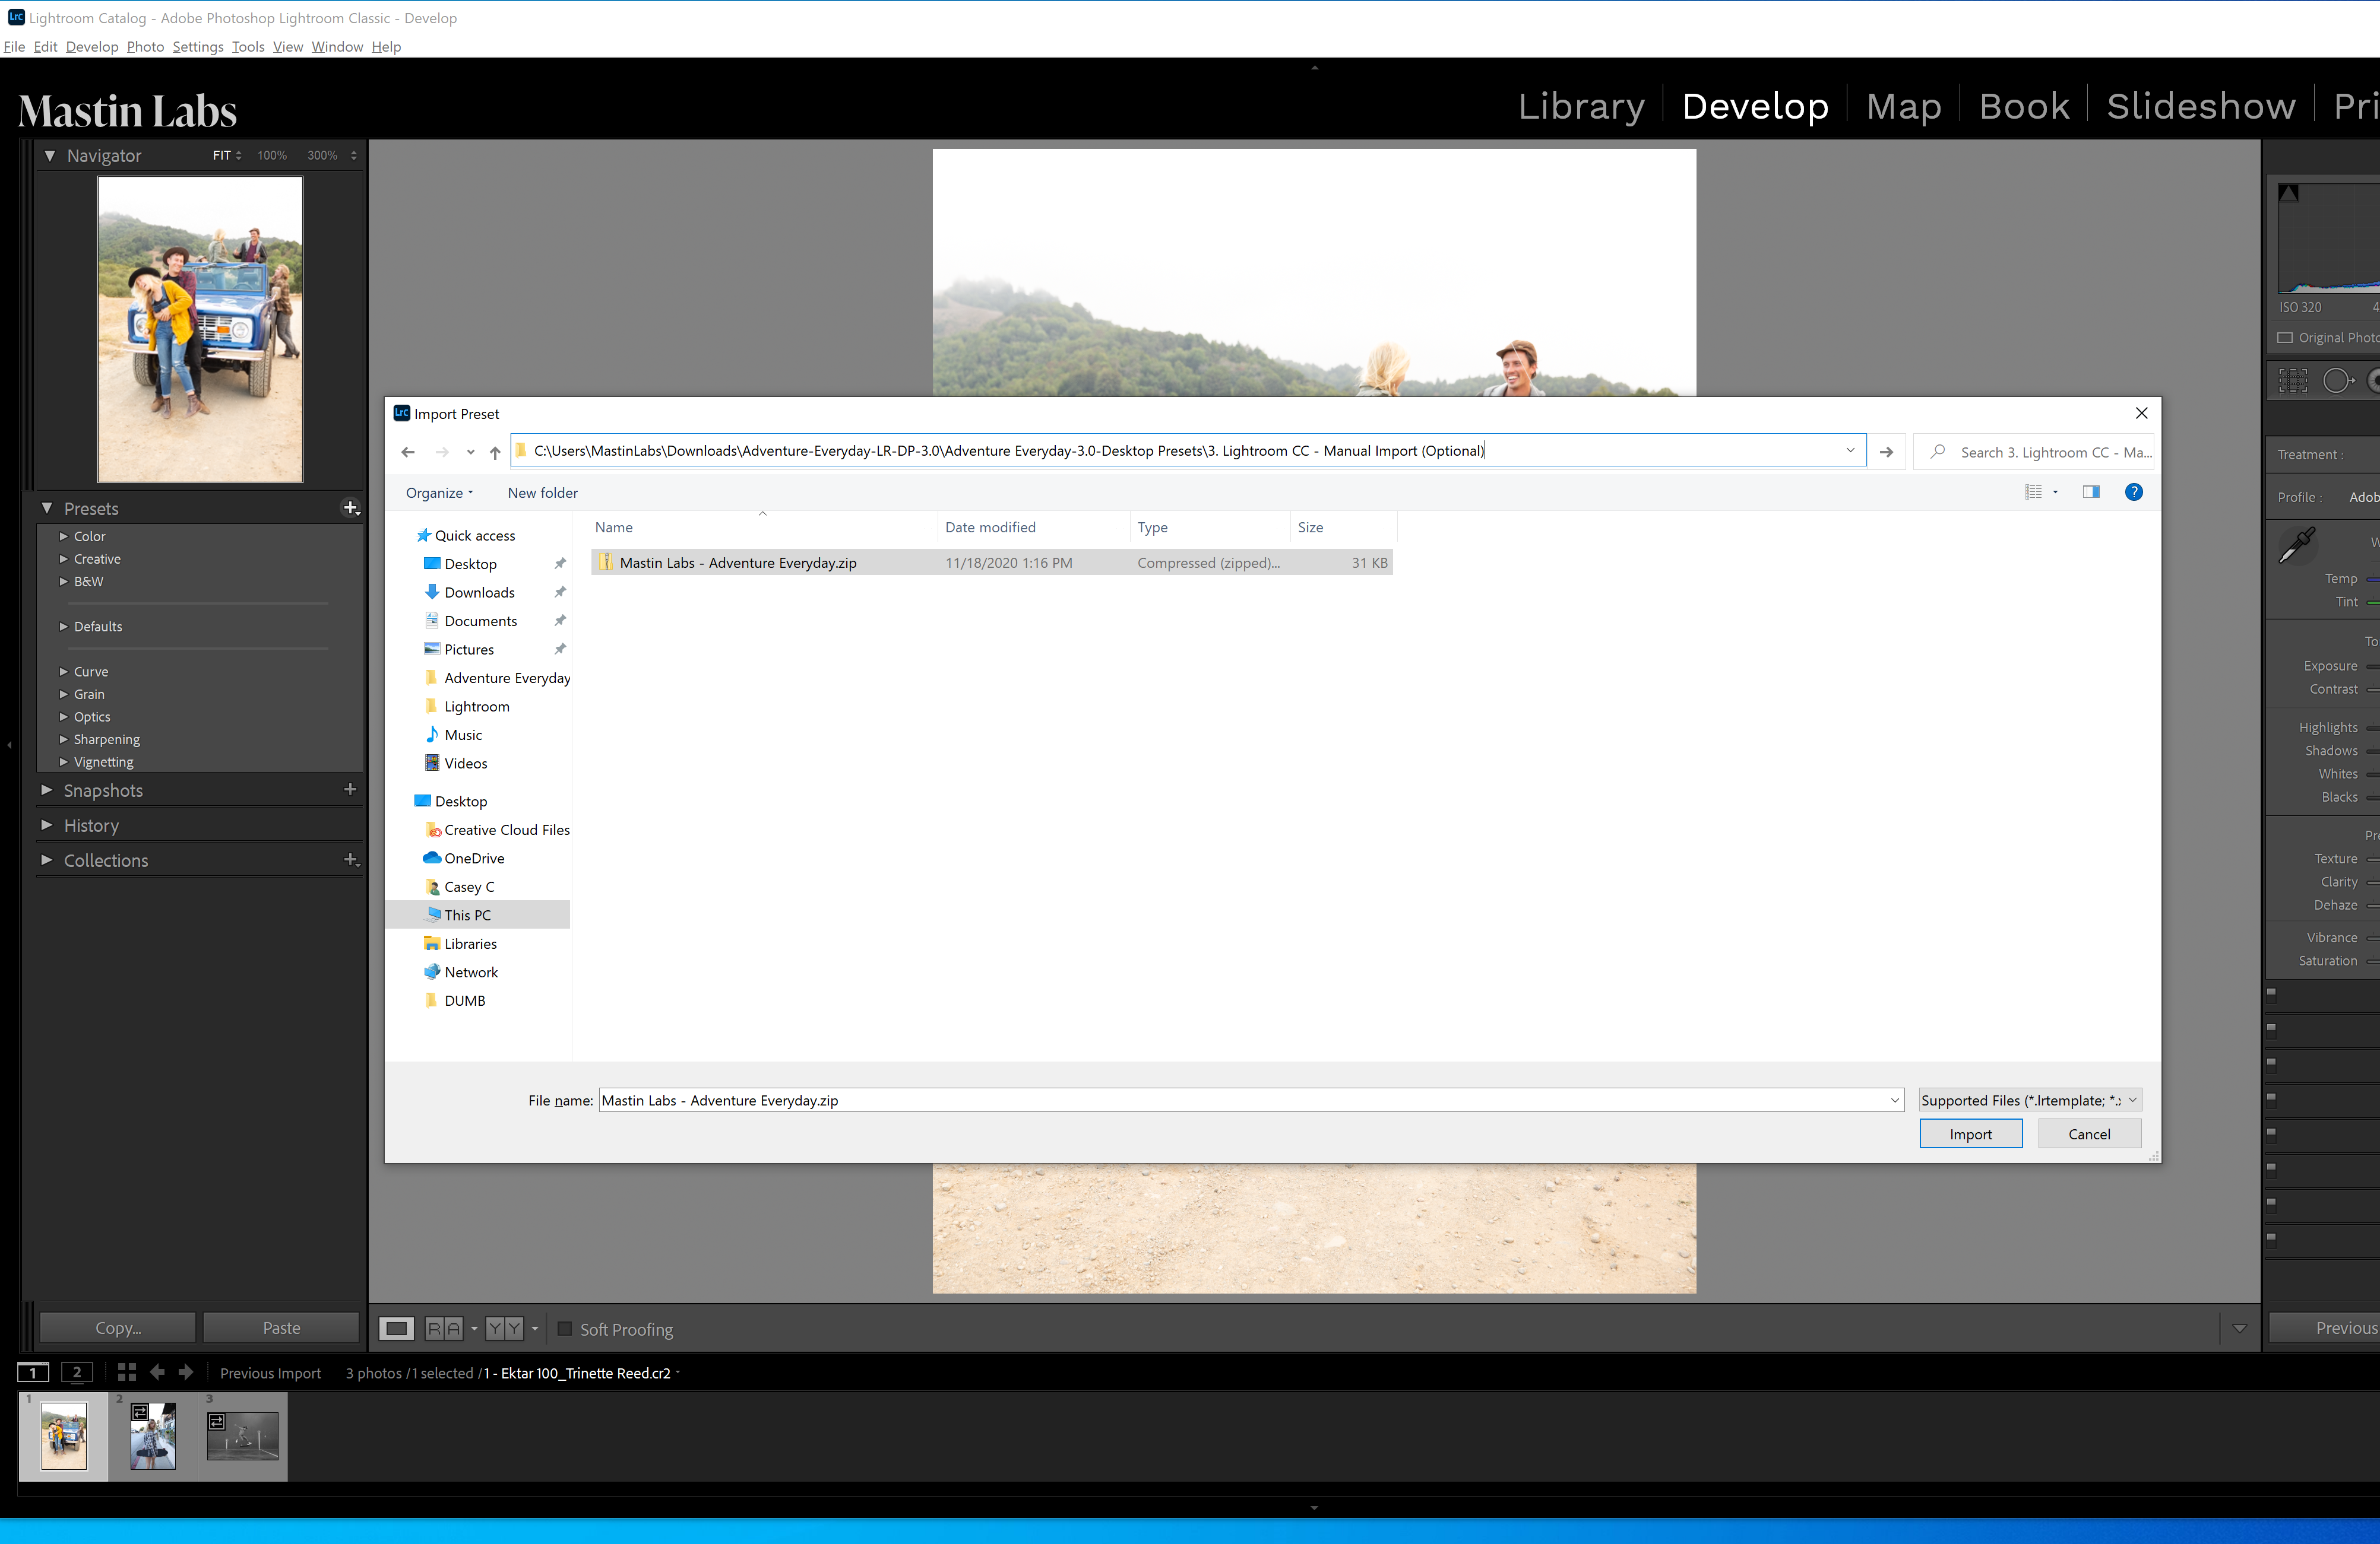Add a new snapshot with plus icon
This screenshot has width=2380, height=1544.
[350, 789]
